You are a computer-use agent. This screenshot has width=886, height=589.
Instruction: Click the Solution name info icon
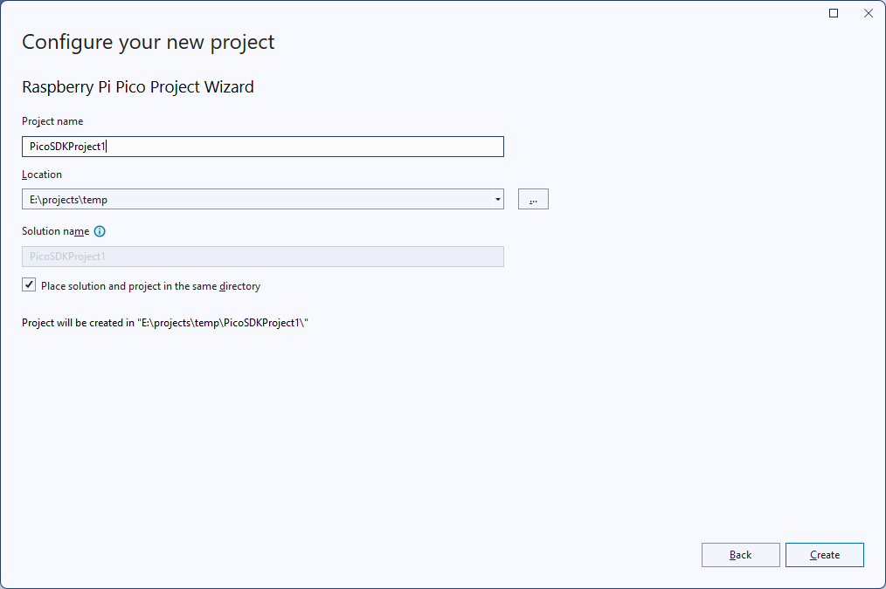coord(100,231)
